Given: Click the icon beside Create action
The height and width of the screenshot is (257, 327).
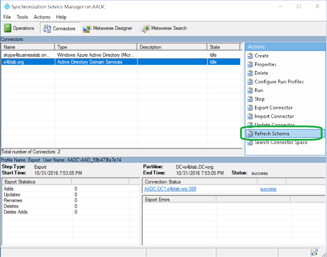Looking at the screenshot, I should [250, 56].
